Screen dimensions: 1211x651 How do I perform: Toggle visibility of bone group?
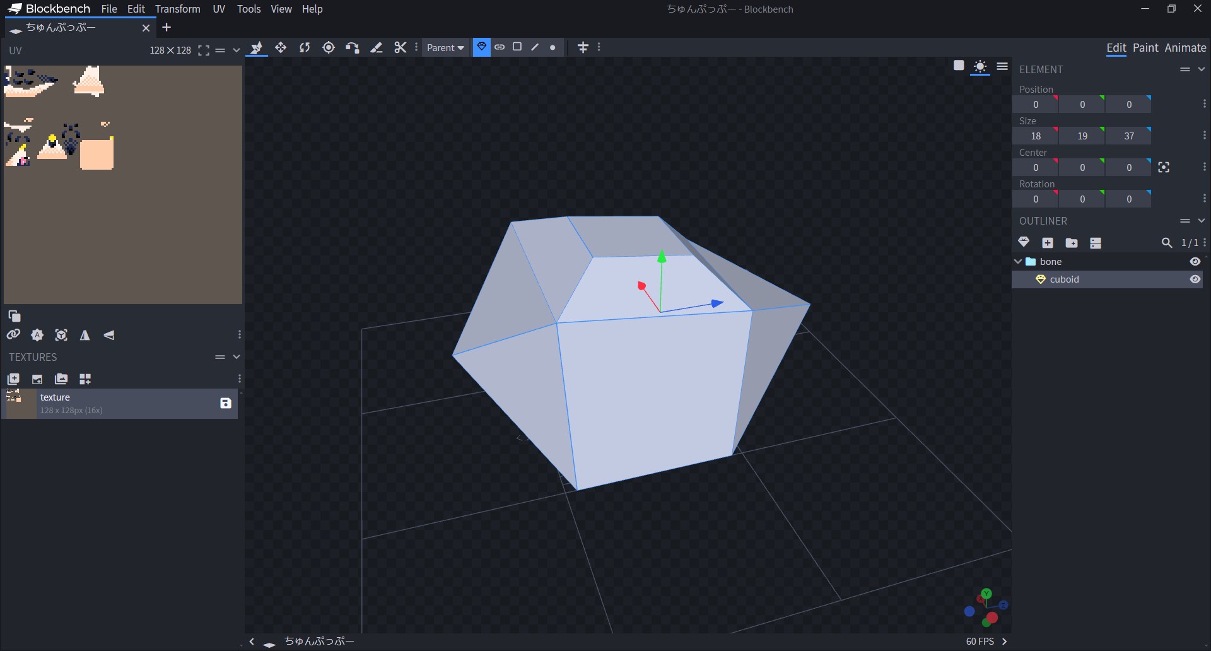1195,262
